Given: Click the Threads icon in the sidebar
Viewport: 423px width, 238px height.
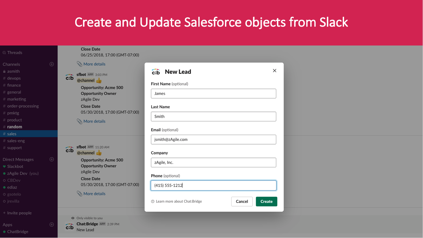Looking at the screenshot, I should [4, 52].
